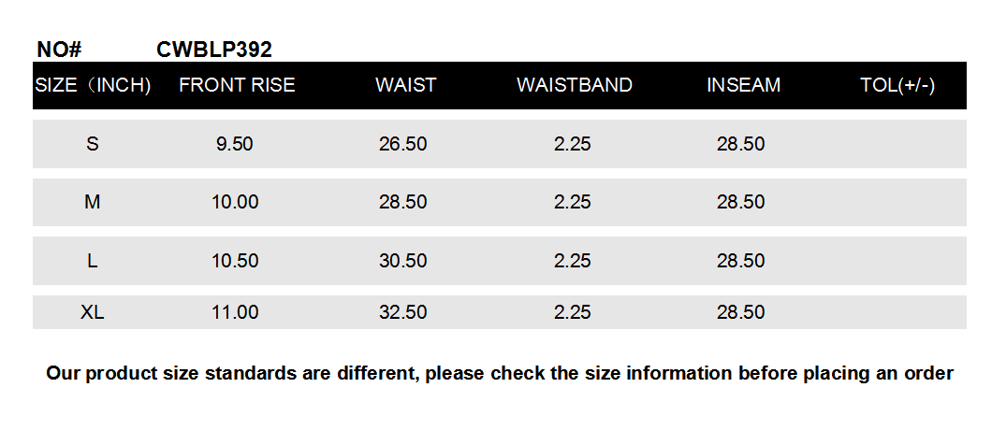1006x445 pixels.
Task: Click the NO# label
Action: (x=60, y=50)
